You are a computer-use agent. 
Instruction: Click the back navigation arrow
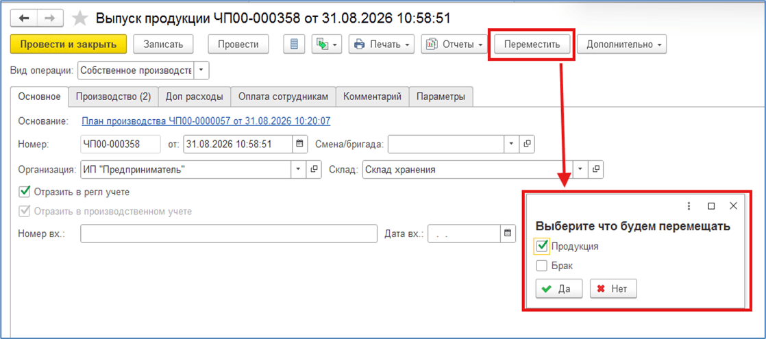[x=24, y=18]
